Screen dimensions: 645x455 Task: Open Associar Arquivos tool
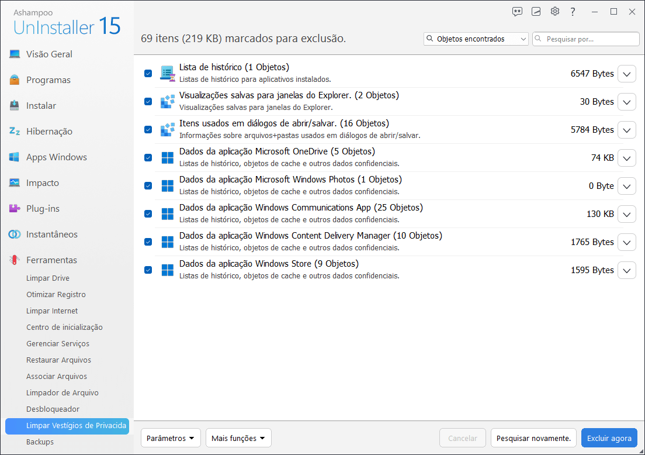57,377
